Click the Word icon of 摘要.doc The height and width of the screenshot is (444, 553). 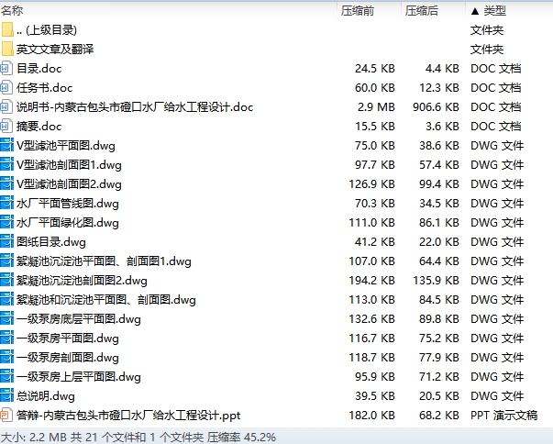point(6,127)
